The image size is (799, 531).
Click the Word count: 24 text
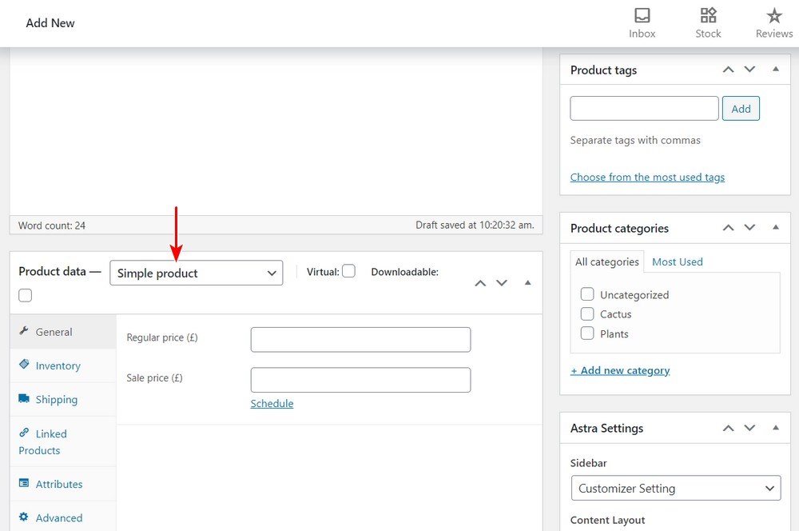tap(52, 226)
